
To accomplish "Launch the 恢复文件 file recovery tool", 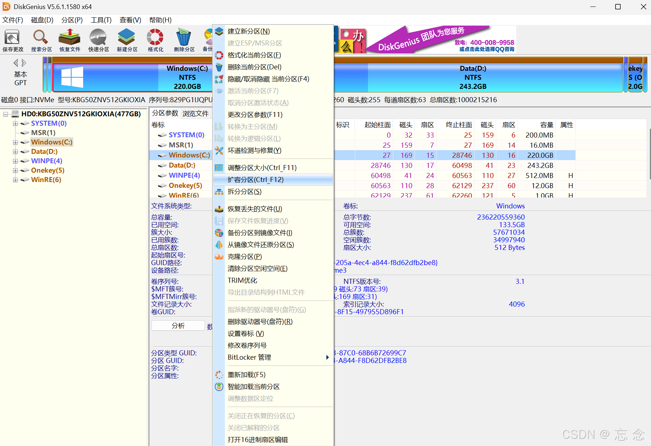I will [70, 40].
